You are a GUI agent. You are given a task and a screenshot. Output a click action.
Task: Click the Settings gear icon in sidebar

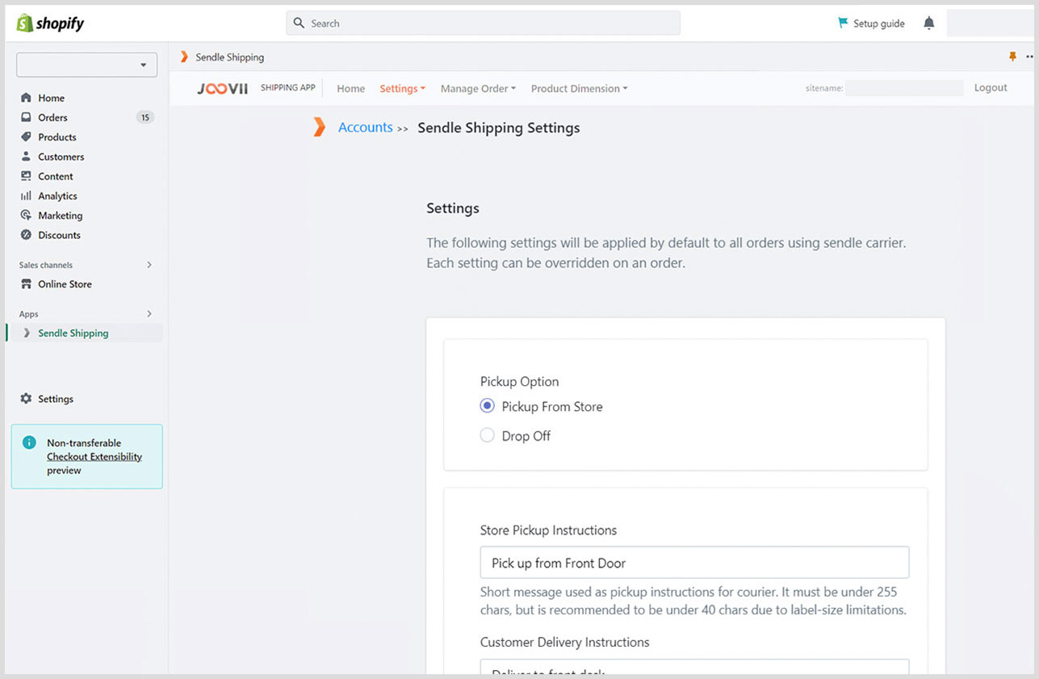click(x=26, y=399)
